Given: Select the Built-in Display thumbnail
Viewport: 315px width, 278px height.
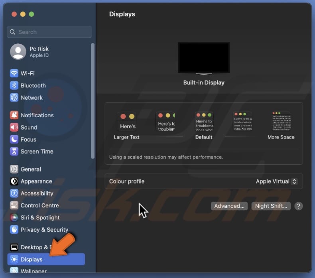Looking at the screenshot, I should coord(204,58).
